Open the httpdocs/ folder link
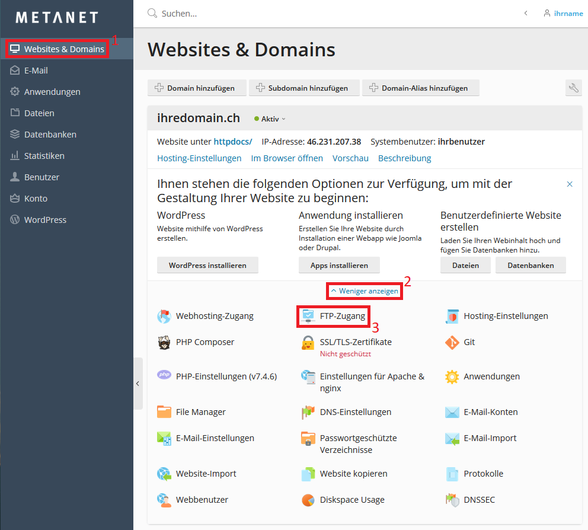This screenshot has width=588, height=530. 233,142
